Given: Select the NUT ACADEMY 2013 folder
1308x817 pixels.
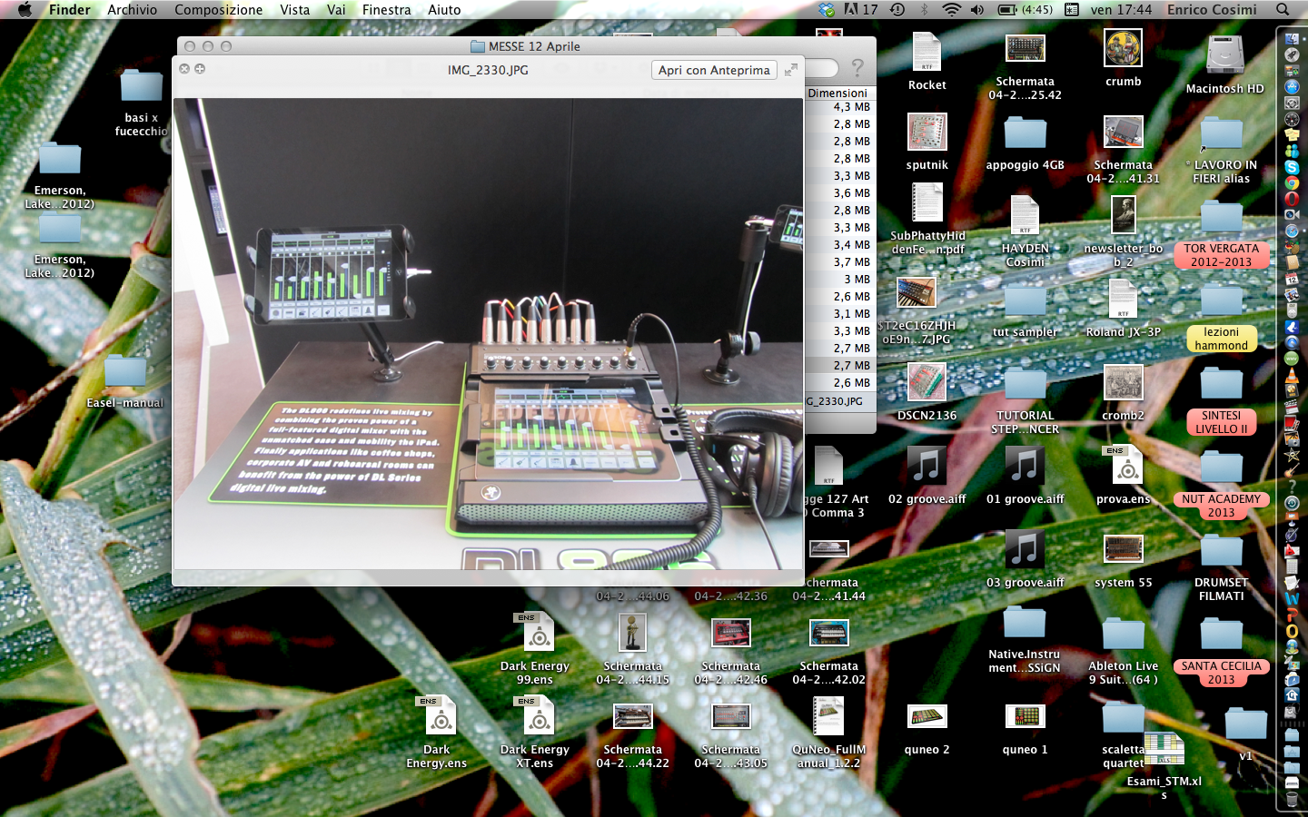Looking at the screenshot, I should 1221,468.
